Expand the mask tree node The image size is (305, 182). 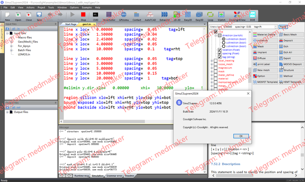[x=212, y=71]
